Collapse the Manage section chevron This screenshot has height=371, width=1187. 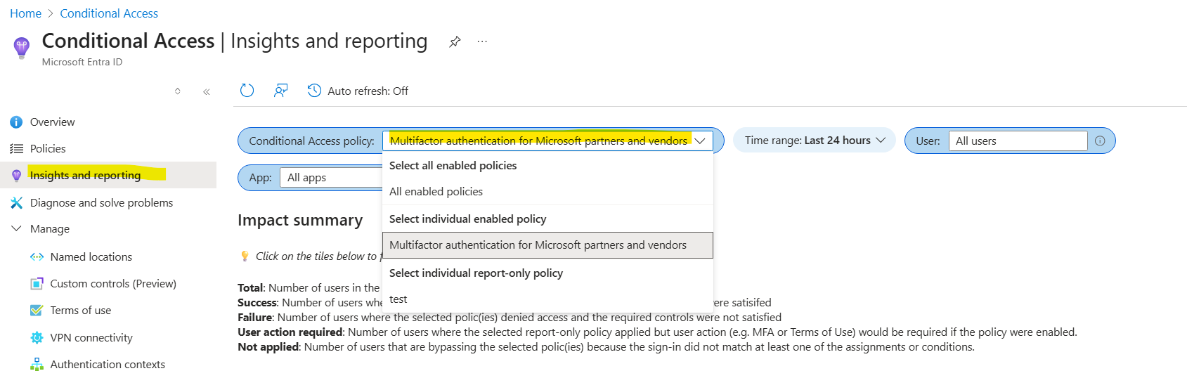point(16,229)
